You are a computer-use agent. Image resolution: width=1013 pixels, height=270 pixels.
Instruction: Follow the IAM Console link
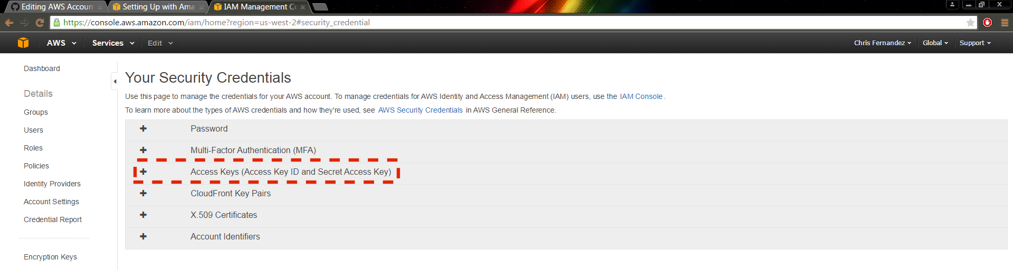pos(641,97)
